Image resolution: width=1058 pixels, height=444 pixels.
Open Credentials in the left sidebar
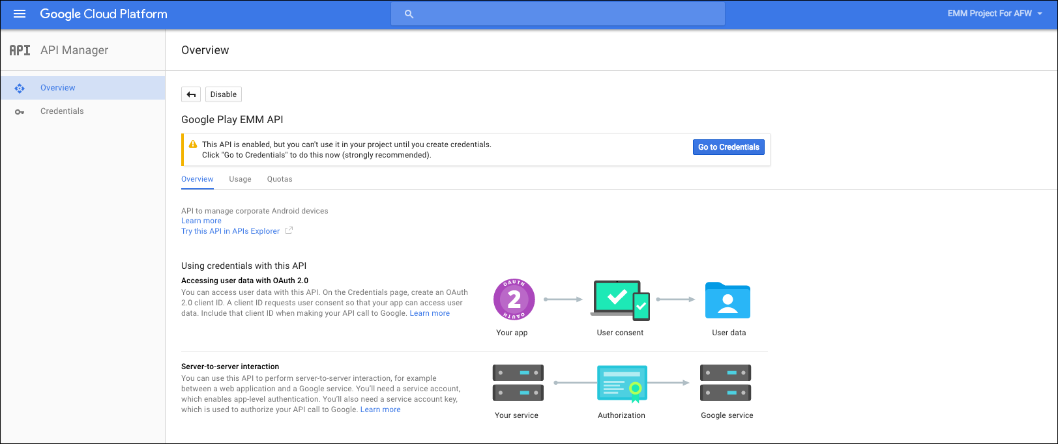(x=83, y=111)
